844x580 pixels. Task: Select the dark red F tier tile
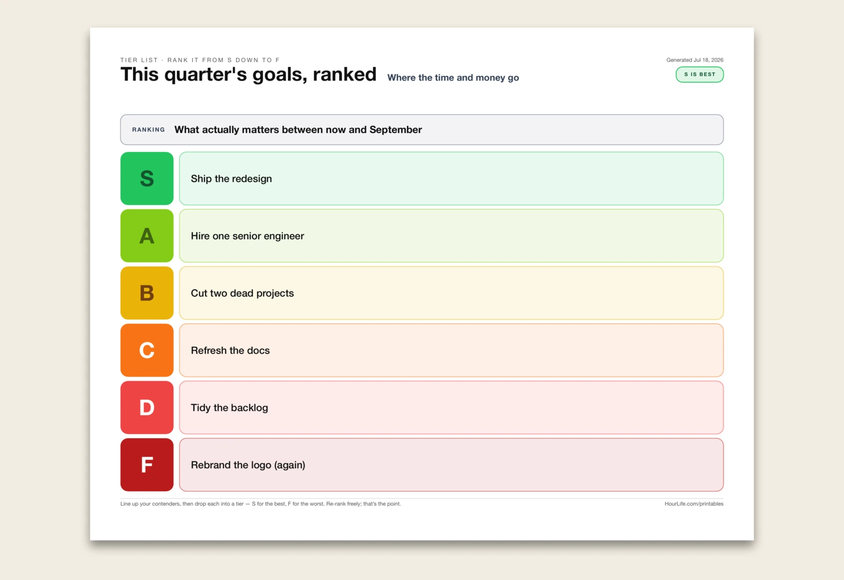click(x=147, y=465)
